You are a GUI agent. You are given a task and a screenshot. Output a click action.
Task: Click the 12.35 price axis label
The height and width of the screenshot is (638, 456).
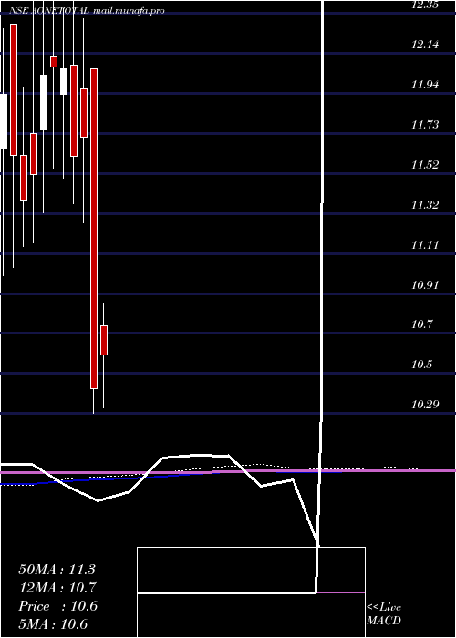[x=426, y=5]
